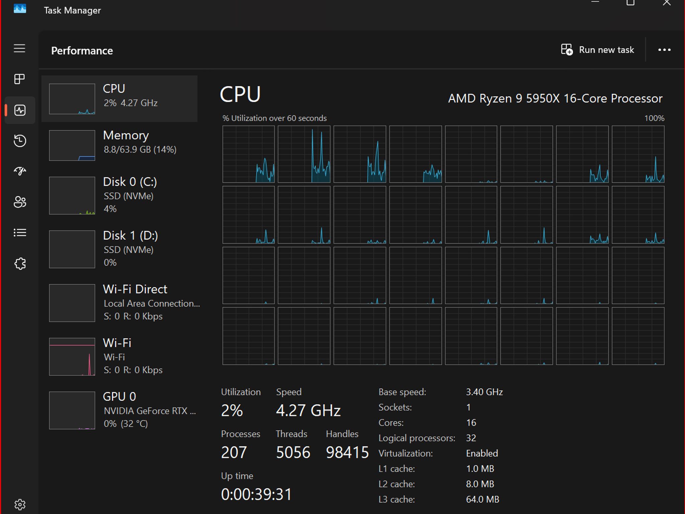
Task: Click the Task Manager app icon in title bar
Action: click(x=20, y=9)
